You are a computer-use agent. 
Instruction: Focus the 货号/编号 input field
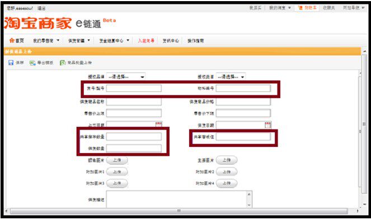tap(134, 88)
